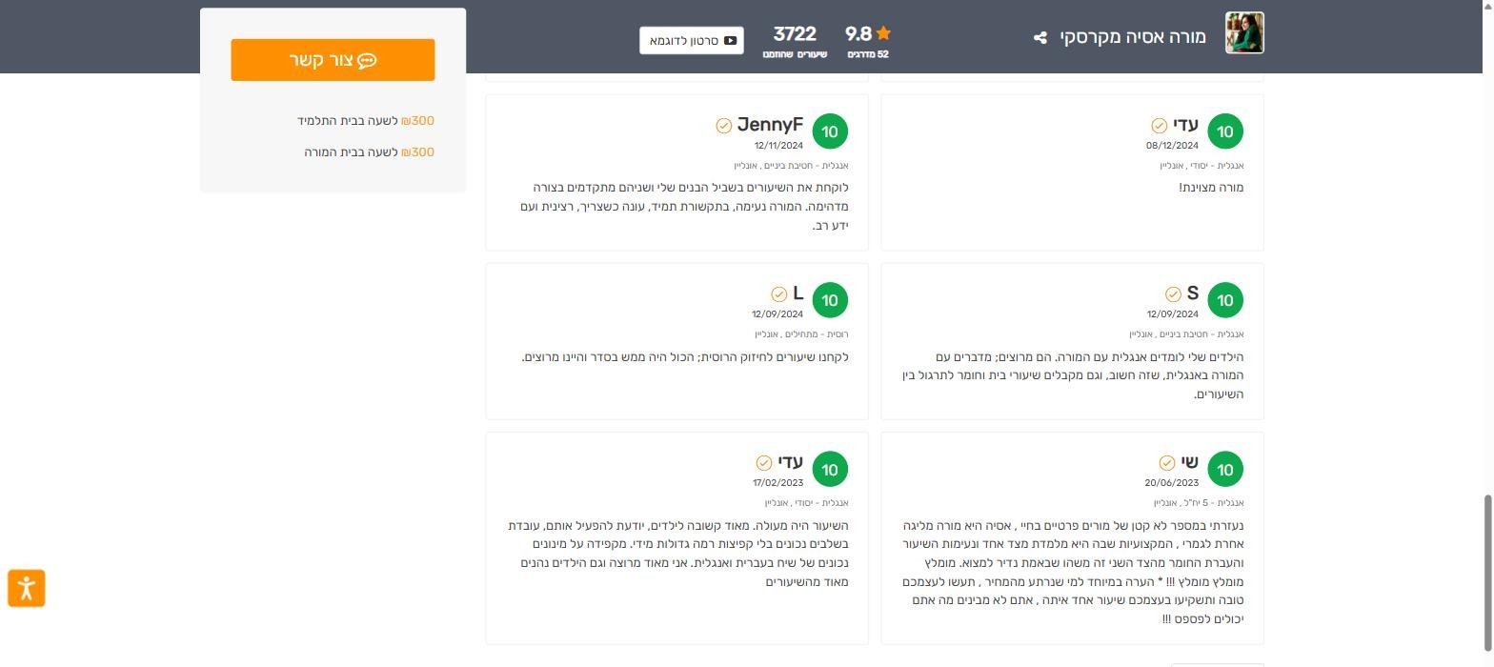Click the verified checkmark next to reviewer L

point(778,294)
